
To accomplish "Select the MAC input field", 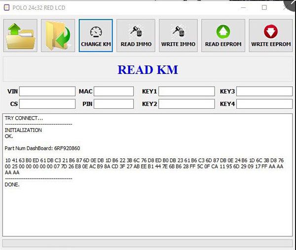I will tap(113, 91).
